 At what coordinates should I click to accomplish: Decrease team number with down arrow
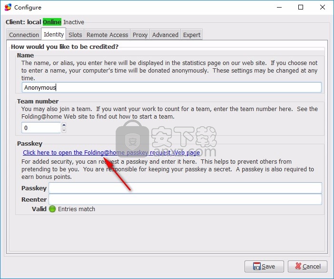pyautogui.click(x=64, y=130)
